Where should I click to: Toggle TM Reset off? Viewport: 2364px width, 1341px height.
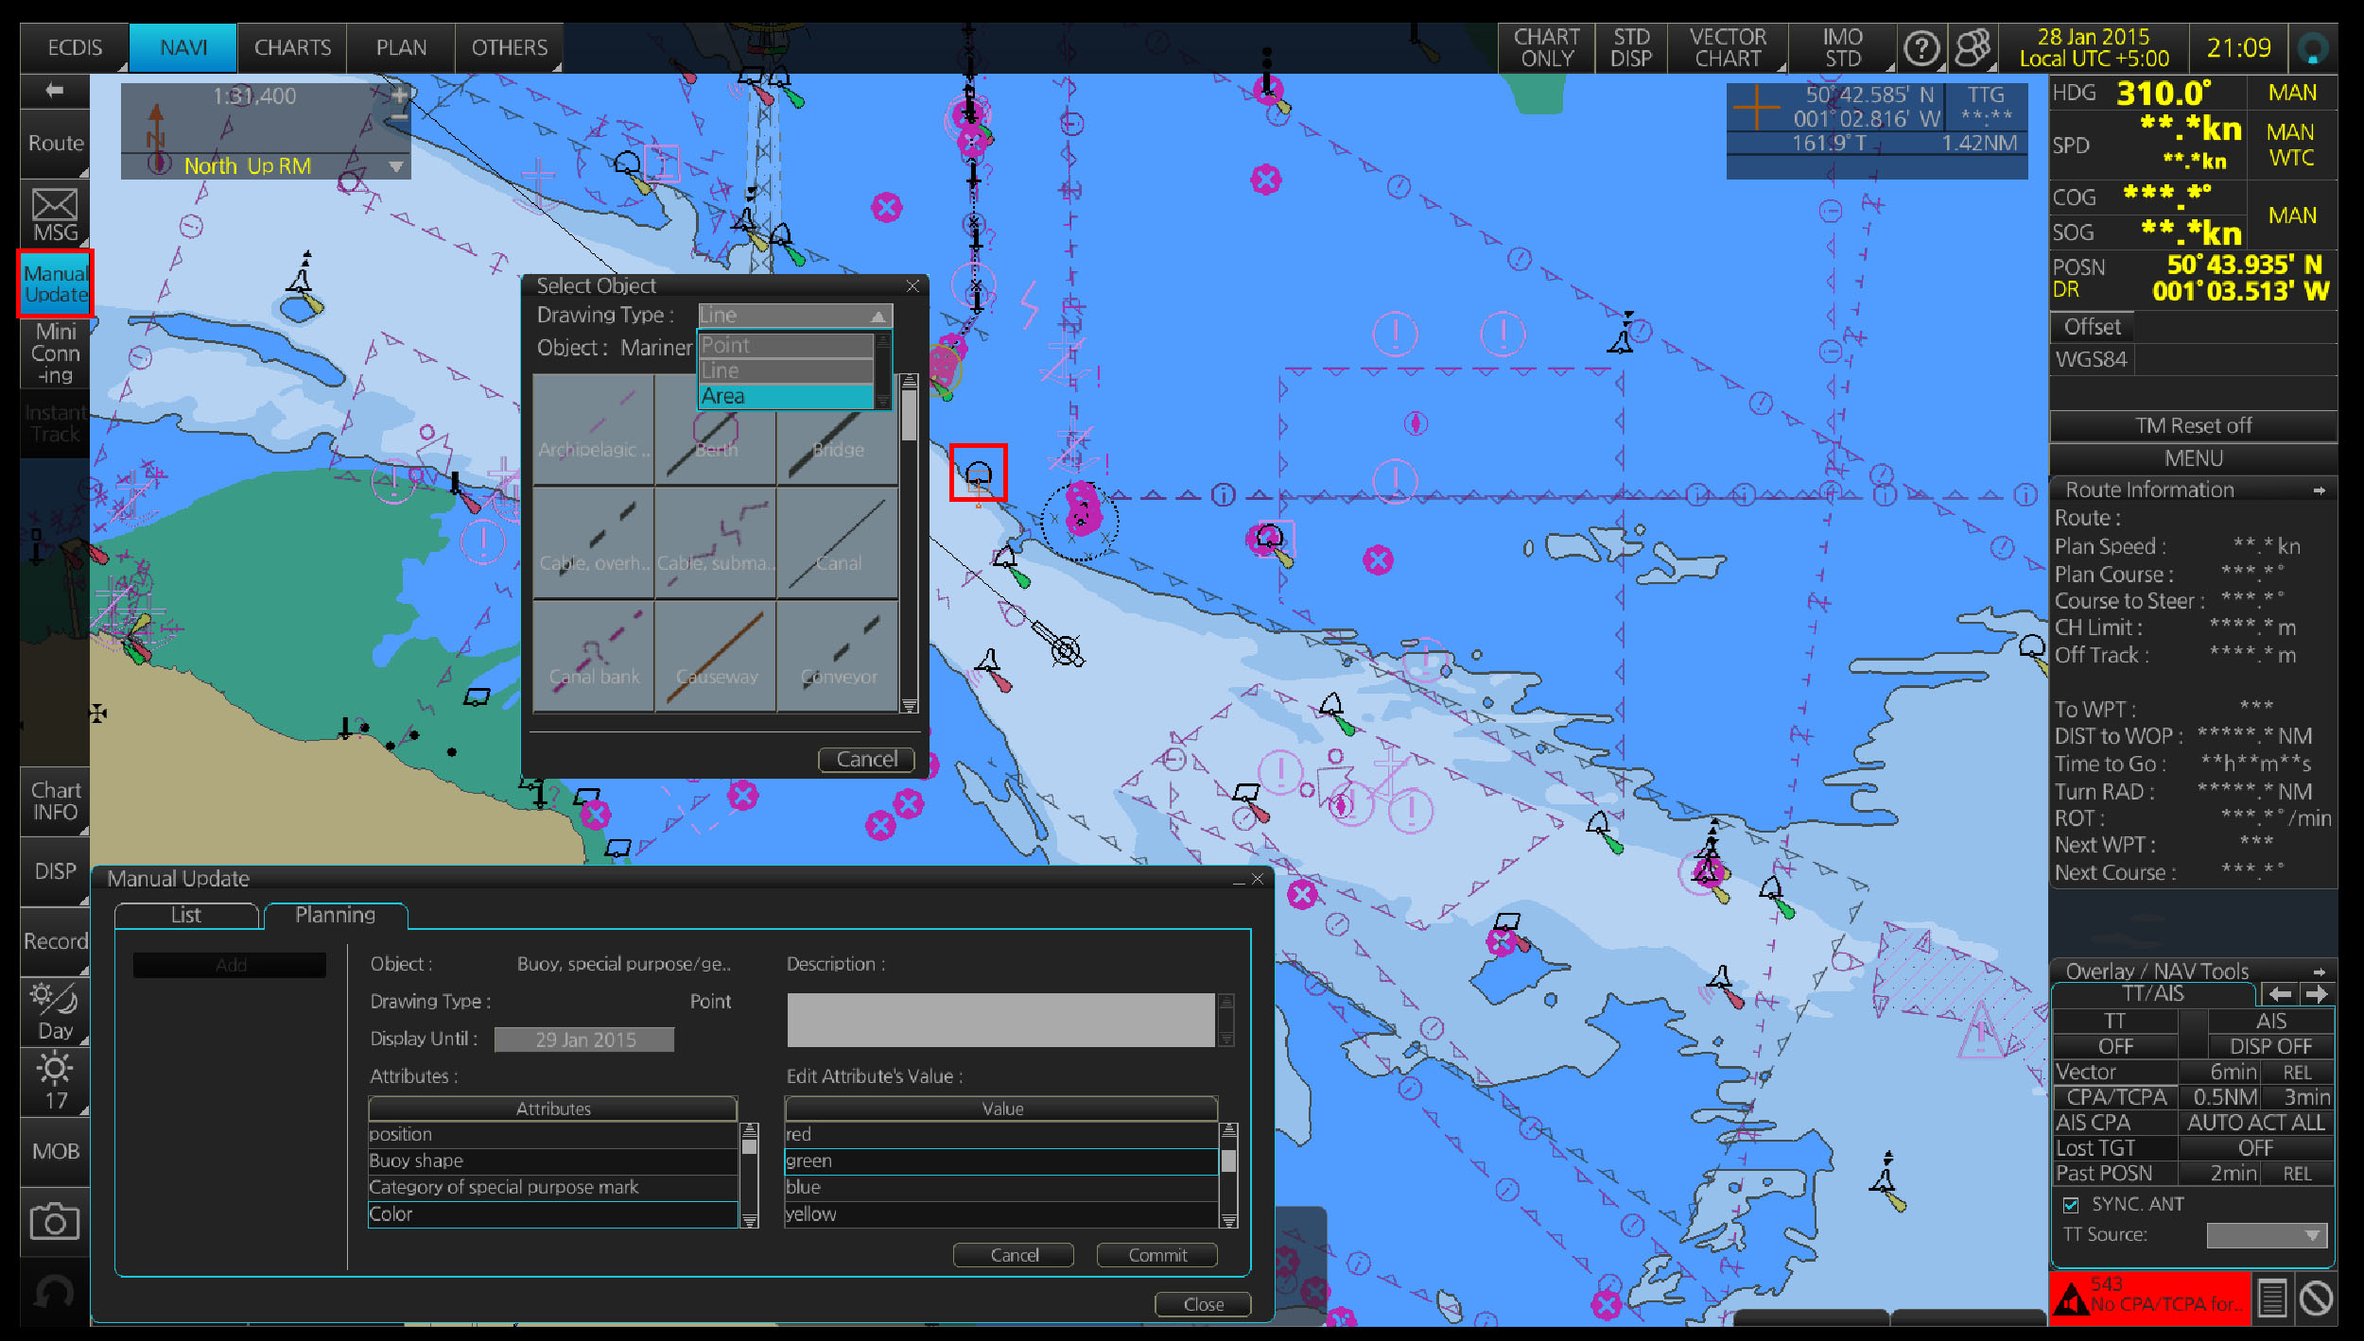[x=2193, y=425]
